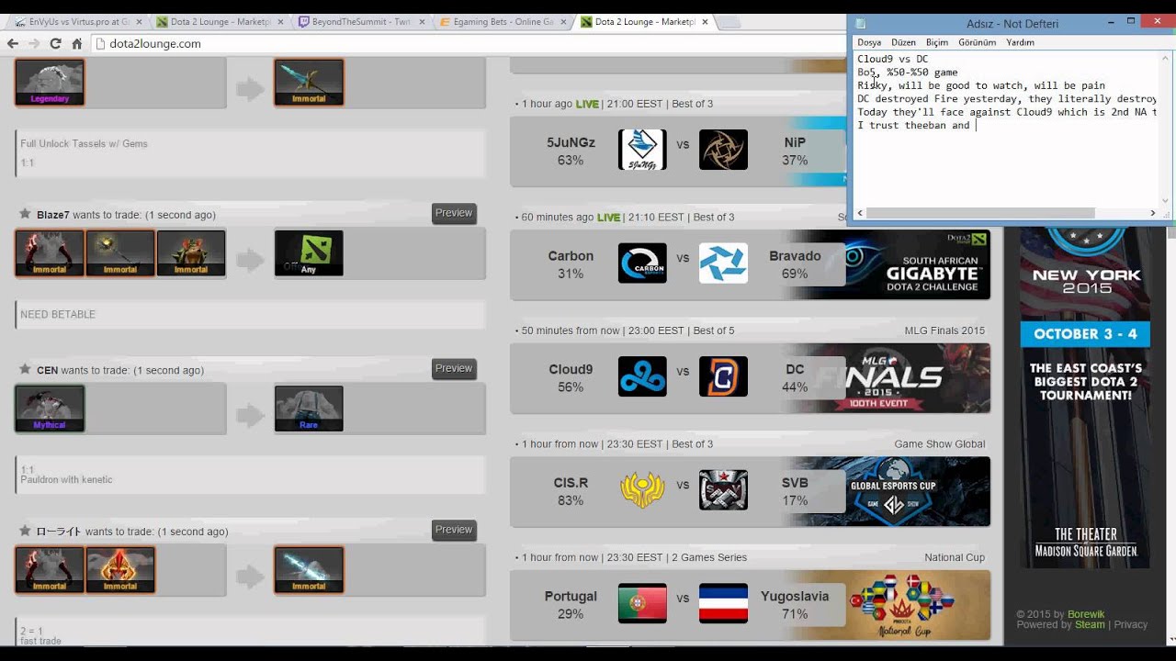Open the Any item Dota 2 logo in Blaze7's trade

coord(309,253)
